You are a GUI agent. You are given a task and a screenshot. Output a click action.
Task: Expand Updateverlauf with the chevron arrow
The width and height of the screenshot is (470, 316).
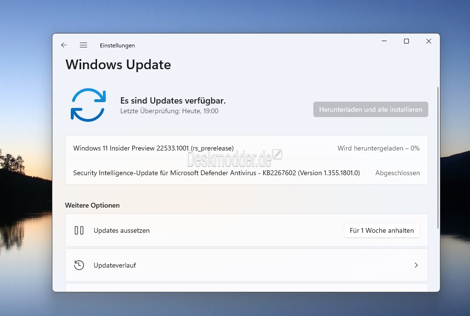pos(416,265)
